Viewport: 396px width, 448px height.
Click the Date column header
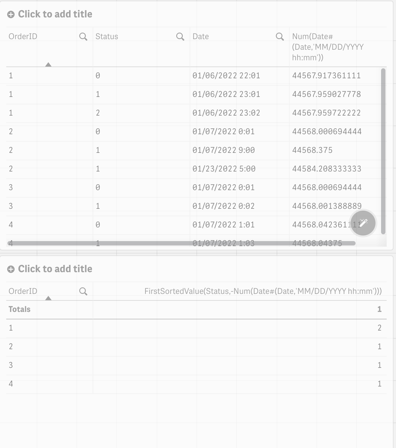point(201,37)
